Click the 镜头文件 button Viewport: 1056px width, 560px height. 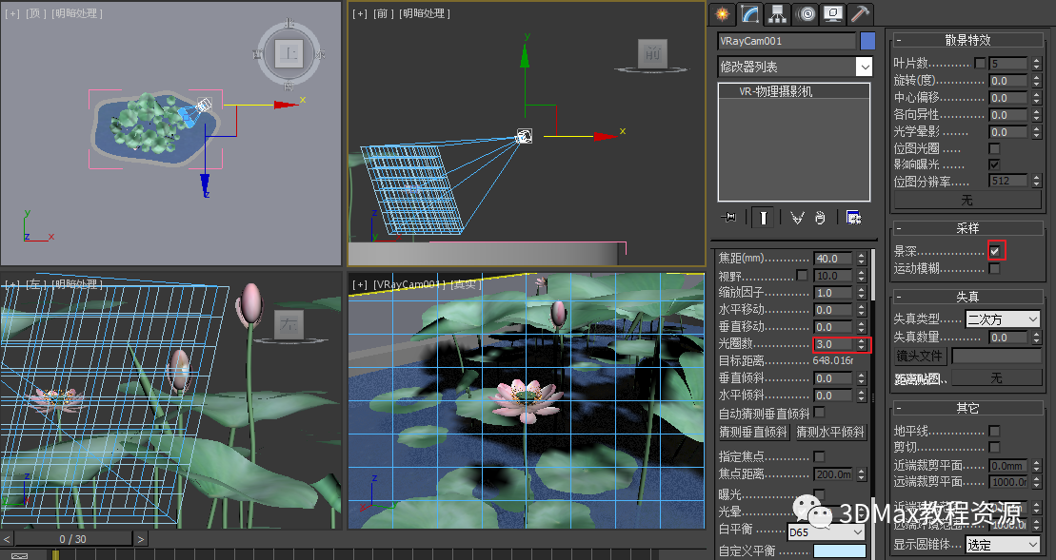click(x=920, y=357)
